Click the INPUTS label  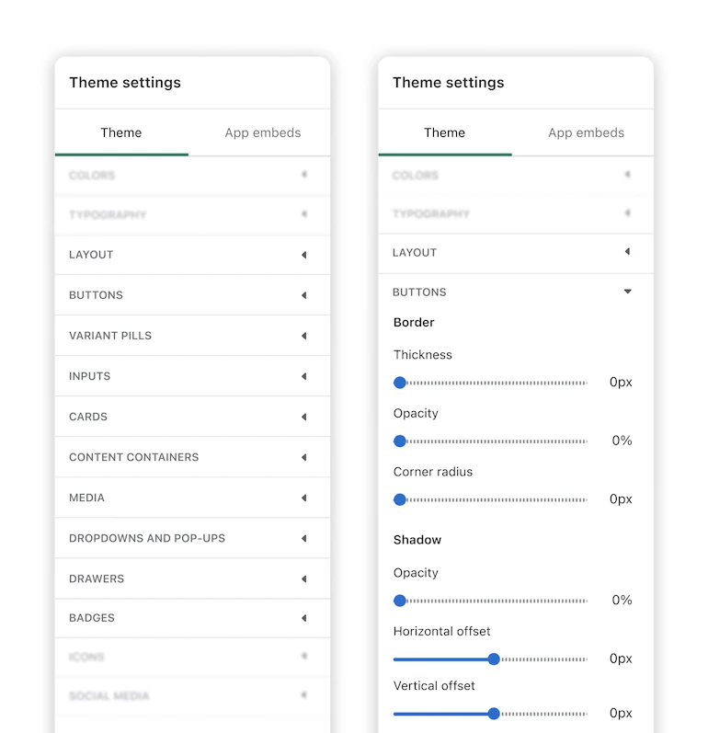pos(90,376)
